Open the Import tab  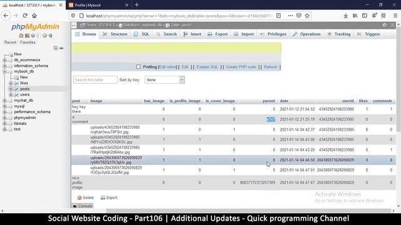pyautogui.click(x=244, y=34)
